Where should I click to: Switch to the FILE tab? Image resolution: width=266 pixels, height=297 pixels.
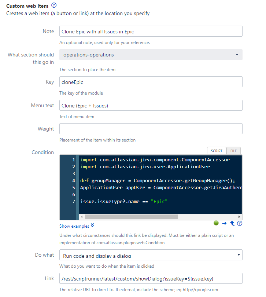[233, 151]
